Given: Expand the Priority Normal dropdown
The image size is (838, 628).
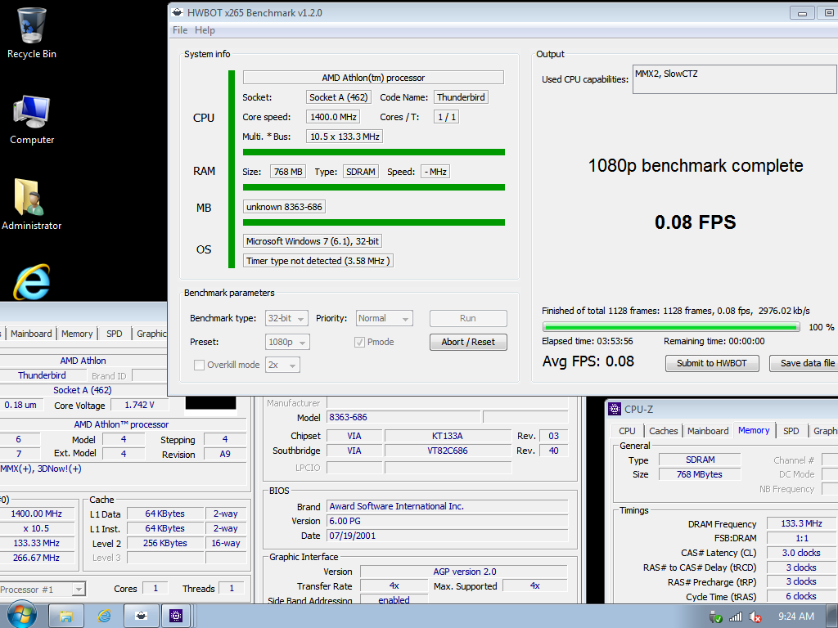Looking at the screenshot, I should point(385,318).
